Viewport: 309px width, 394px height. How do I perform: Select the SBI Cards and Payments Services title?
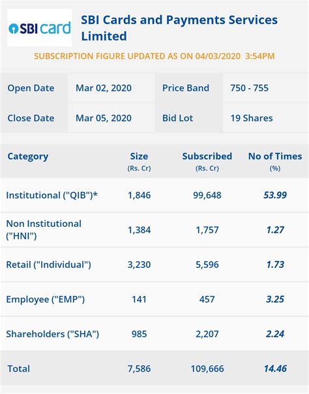click(x=179, y=28)
